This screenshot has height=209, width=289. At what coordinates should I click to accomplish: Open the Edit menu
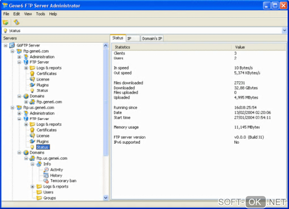[16, 14]
